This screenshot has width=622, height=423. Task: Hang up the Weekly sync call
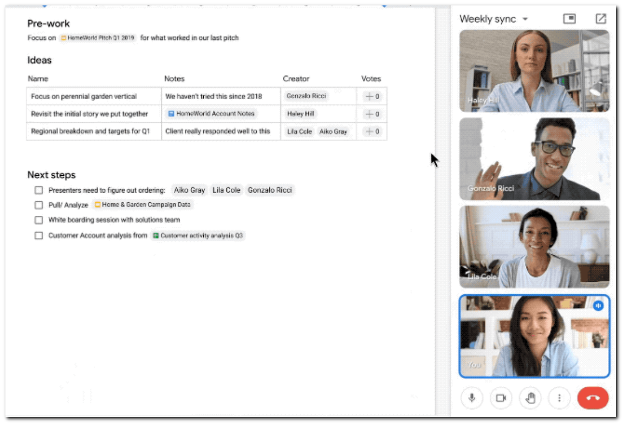(593, 397)
